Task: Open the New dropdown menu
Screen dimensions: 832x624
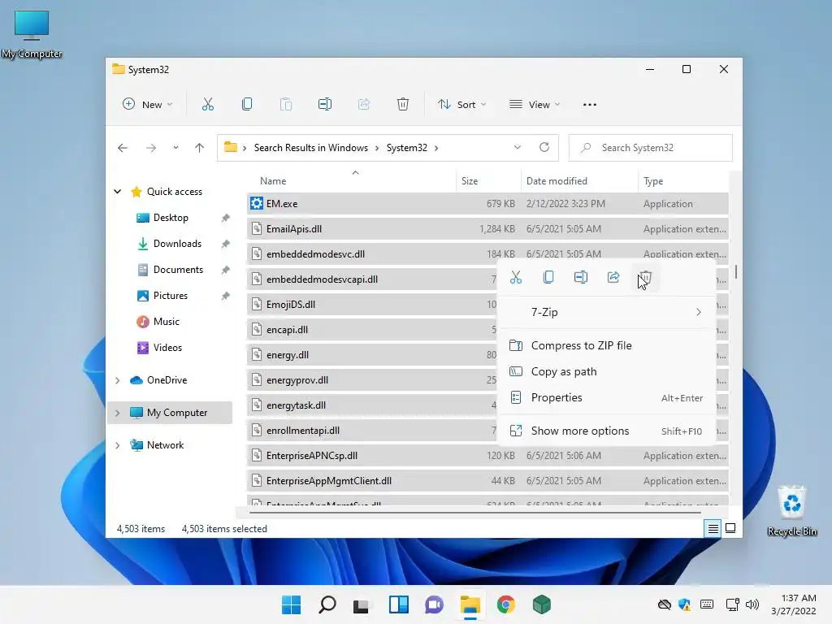Action: pos(148,105)
